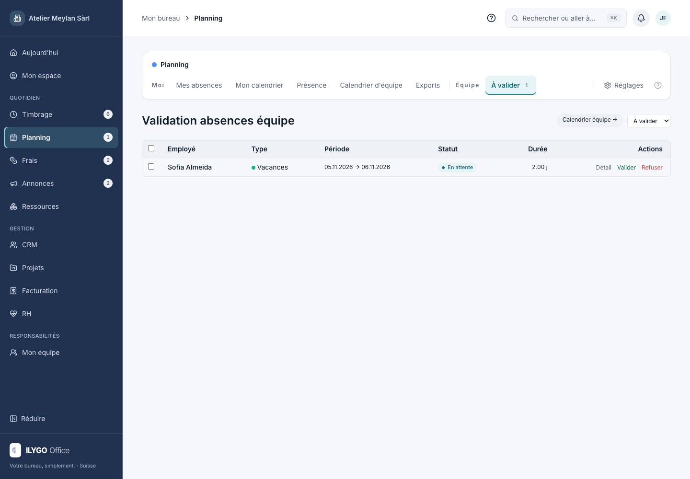This screenshot has width=690, height=479.
Task: Click the help icon next to Réglages
Action: click(x=658, y=85)
